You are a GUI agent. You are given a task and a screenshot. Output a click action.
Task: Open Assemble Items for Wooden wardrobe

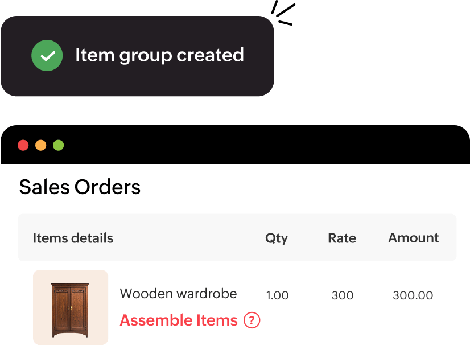(x=178, y=320)
